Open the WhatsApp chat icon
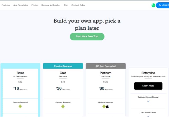 click(153, 5)
